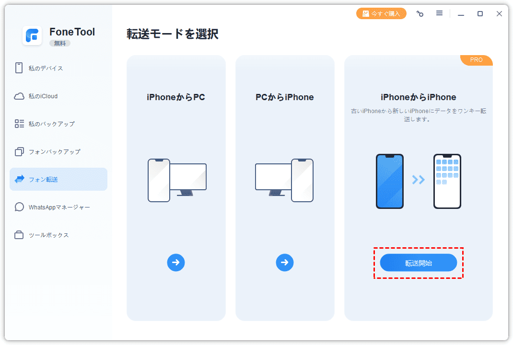Open フォンバックアップ copy icon
Viewport: 513px width, 345px height.
pyautogui.click(x=19, y=152)
